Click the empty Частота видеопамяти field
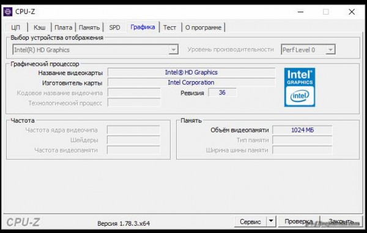This screenshot has height=233, width=367. [133, 150]
